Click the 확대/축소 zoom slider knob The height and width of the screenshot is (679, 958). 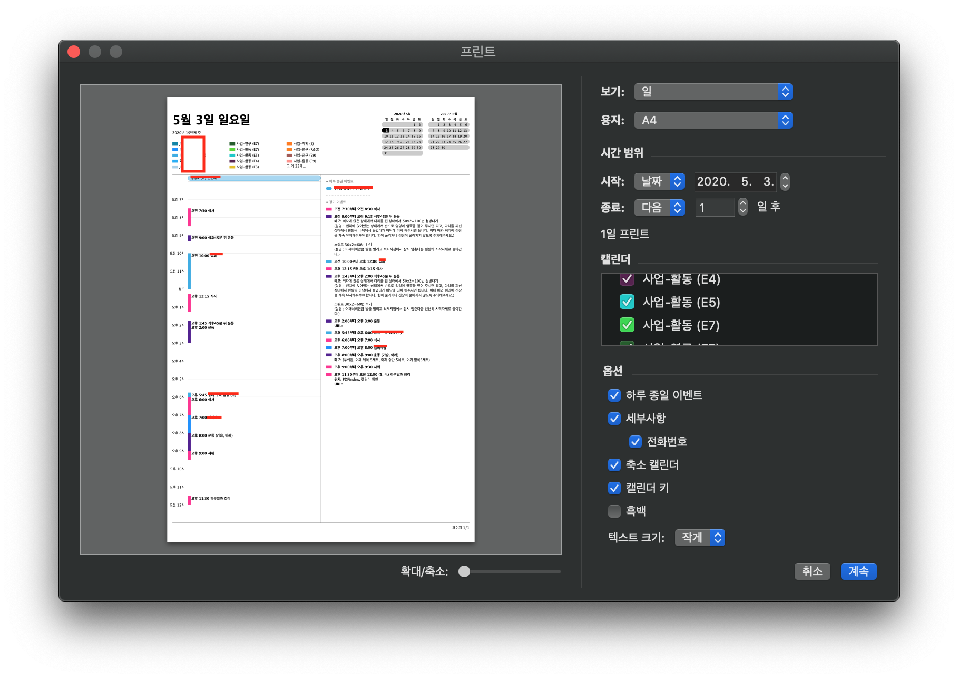coord(464,571)
